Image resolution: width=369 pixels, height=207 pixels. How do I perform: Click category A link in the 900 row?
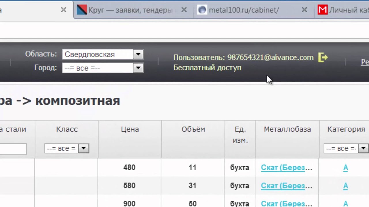(x=345, y=204)
